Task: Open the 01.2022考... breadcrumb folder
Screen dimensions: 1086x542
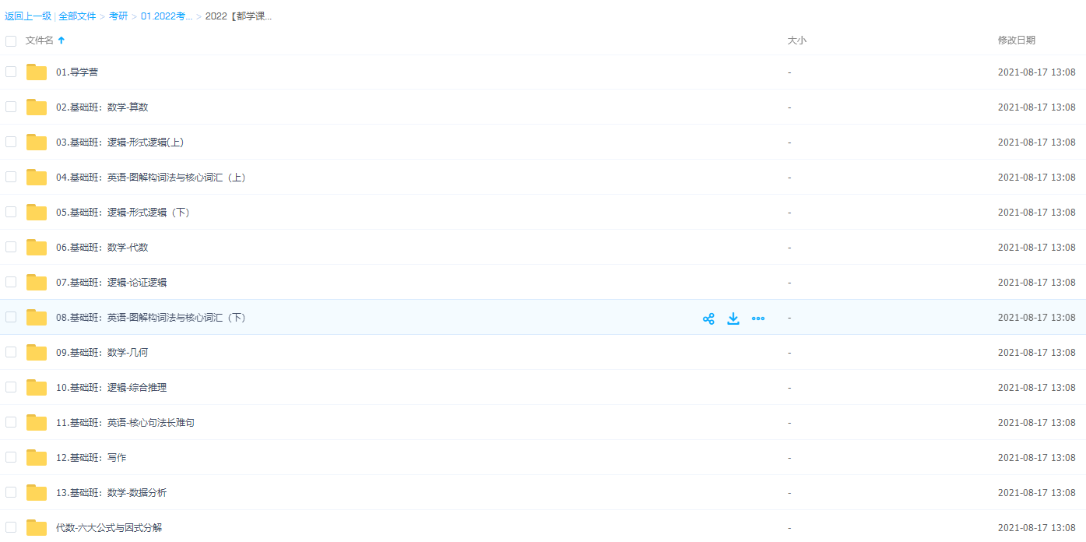Action: [x=167, y=16]
